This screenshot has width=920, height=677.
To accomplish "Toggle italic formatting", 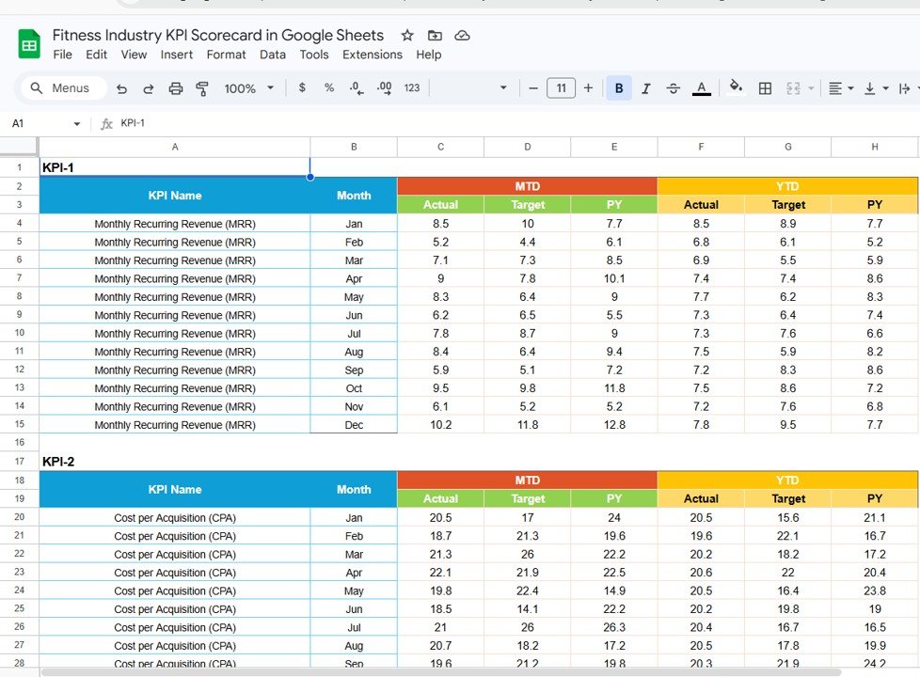I will pos(645,87).
